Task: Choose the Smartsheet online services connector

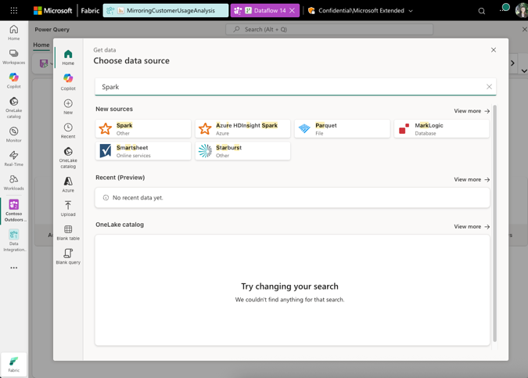Action: pos(143,151)
